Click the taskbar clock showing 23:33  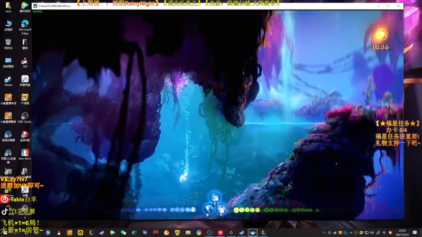pyautogui.click(x=402, y=233)
